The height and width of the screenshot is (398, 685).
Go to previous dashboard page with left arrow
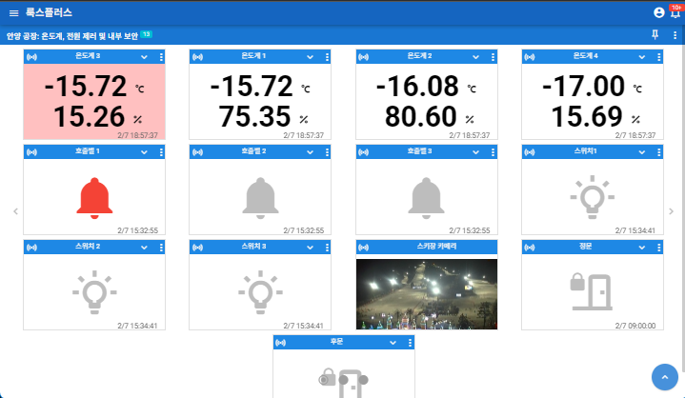pyautogui.click(x=15, y=211)
